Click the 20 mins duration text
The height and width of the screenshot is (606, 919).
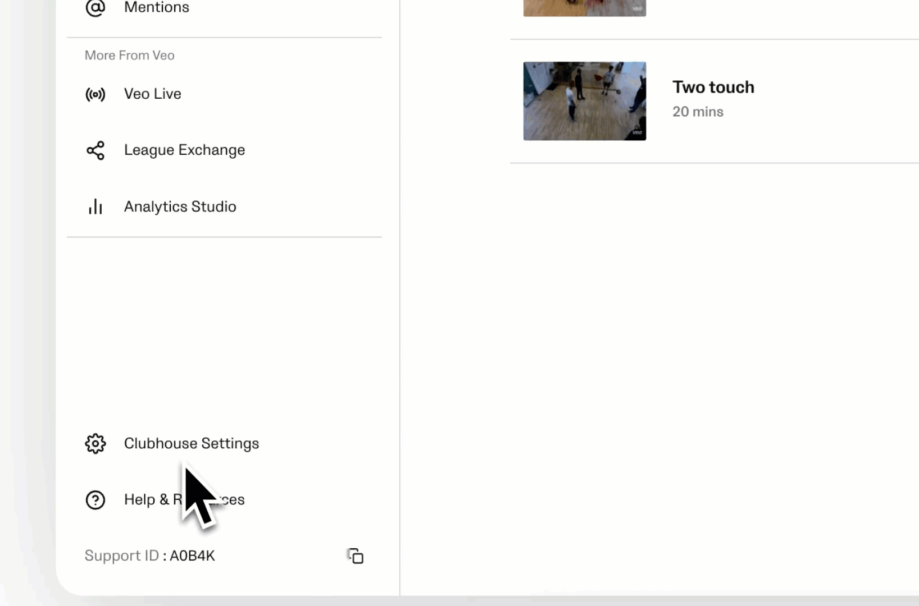[x=698, y=112]
